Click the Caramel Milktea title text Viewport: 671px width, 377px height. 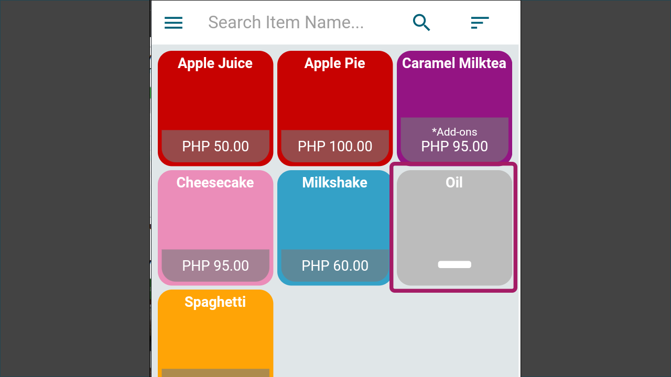click(x=454, y=63)
